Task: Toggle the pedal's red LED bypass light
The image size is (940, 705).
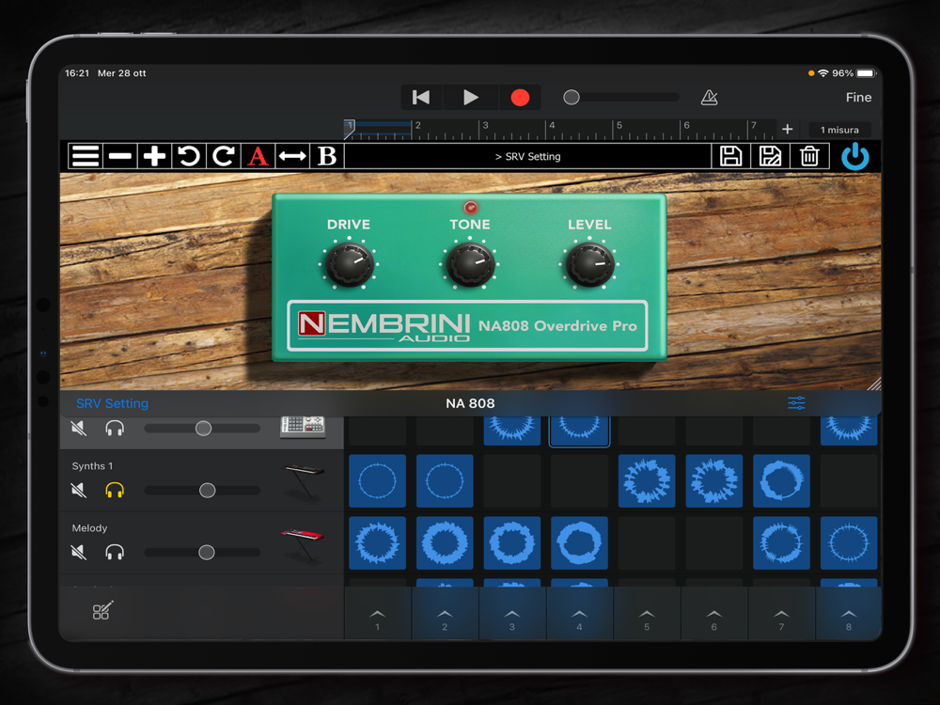Action: (471, 208)
